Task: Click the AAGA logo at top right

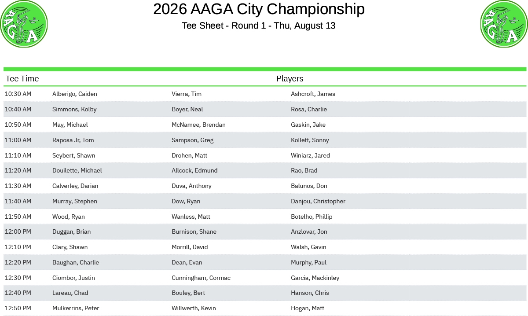Action: 504,24
